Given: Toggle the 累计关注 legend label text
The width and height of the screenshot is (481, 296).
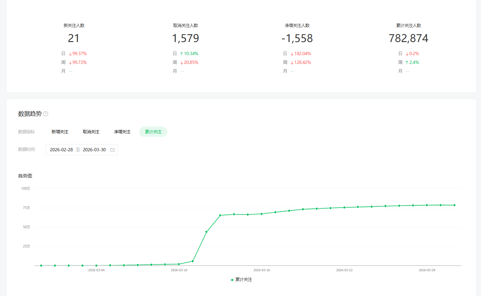Looking at the screenshot, I should point(244,280).
